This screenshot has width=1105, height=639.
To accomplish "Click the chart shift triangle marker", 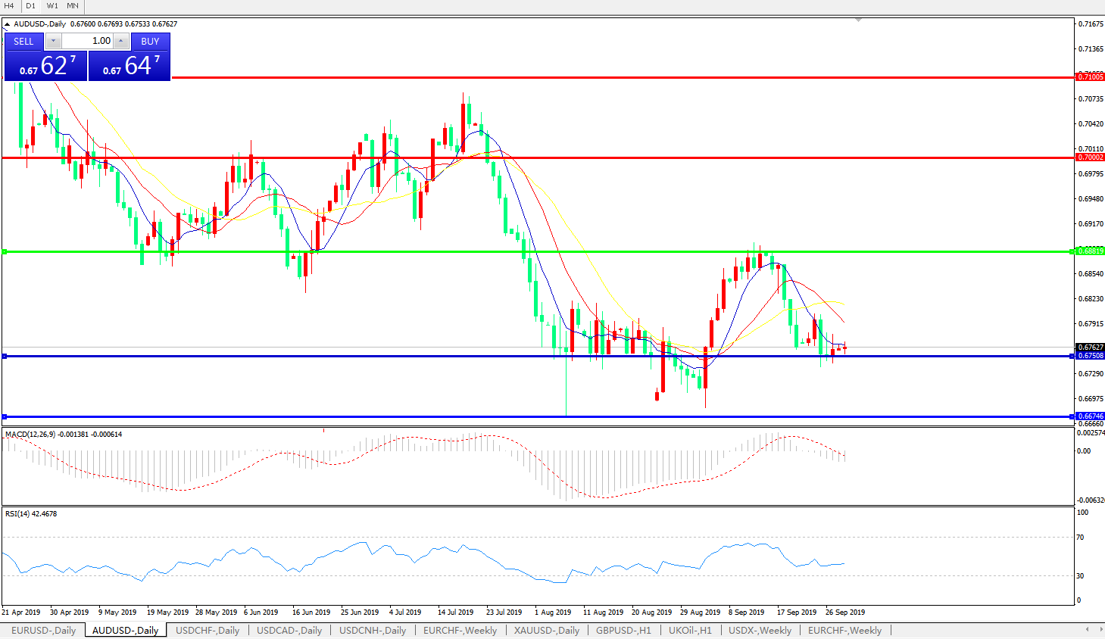I will (x=858, y=20).
